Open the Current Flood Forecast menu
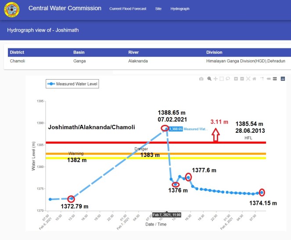Image resolution: width=291 pixels, height=240 pixels. pos(128,9)
